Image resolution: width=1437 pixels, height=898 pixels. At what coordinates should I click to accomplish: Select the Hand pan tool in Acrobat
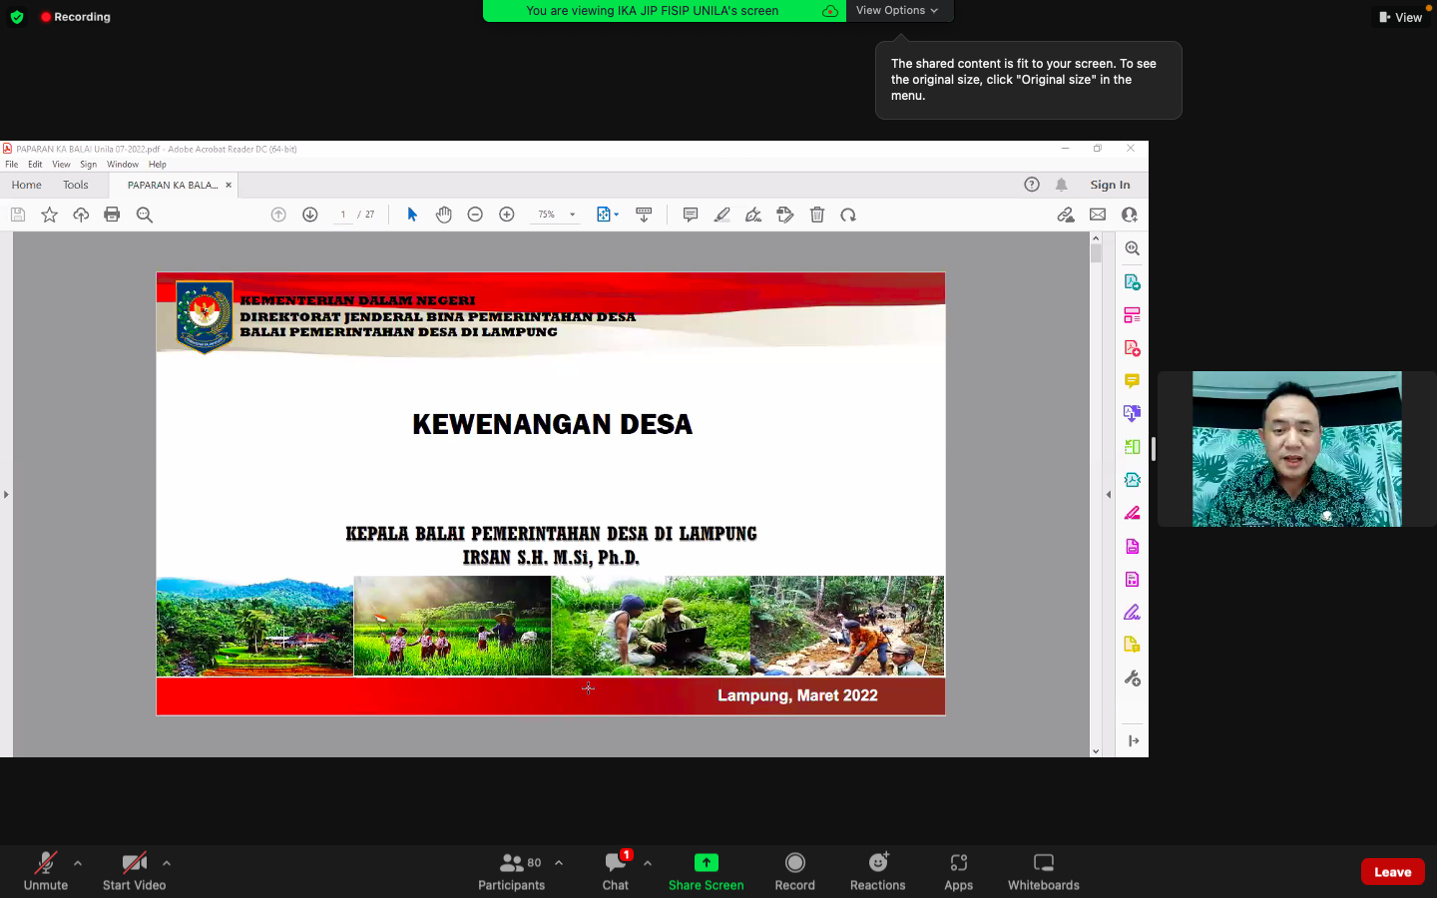click(444, 215)
